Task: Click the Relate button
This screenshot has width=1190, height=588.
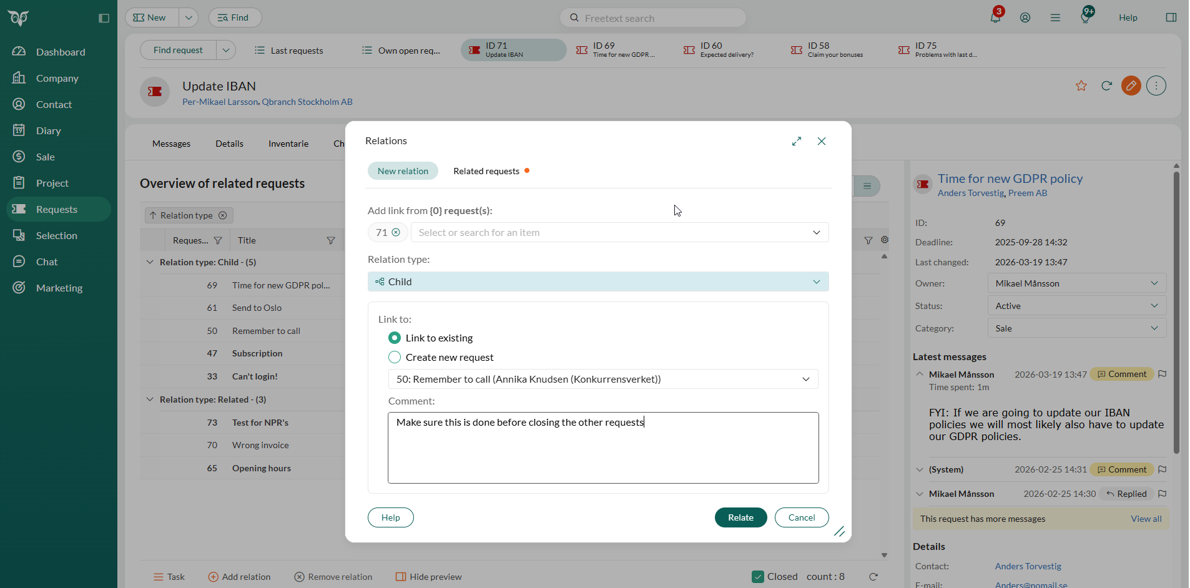Action: click(740, 517)
